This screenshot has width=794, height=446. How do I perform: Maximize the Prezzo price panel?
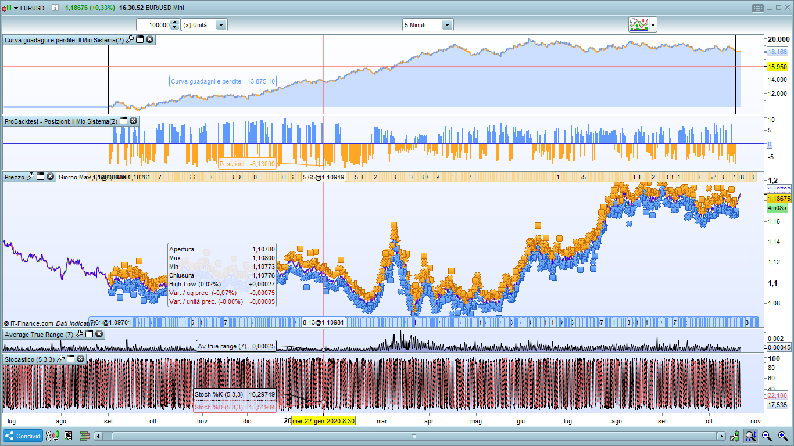[41, 177]
